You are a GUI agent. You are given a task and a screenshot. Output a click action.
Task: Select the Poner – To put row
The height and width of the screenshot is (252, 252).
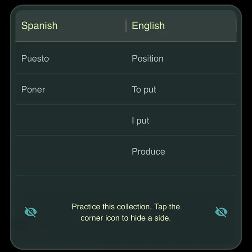126,89
